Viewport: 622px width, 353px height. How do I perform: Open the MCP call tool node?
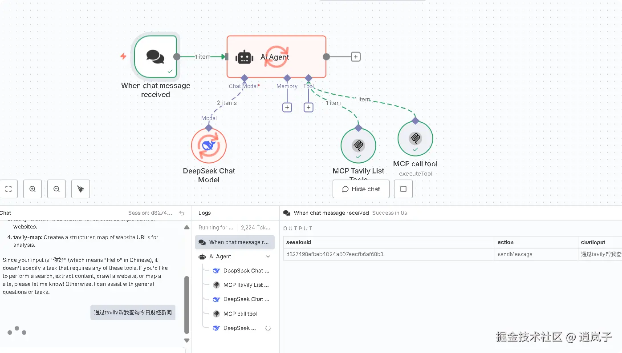tap(415, 139)
